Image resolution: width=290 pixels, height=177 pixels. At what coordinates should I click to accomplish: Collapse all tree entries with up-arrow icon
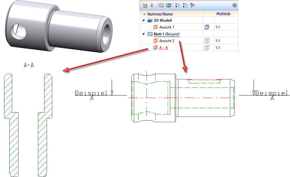click(x=178, y=5)
